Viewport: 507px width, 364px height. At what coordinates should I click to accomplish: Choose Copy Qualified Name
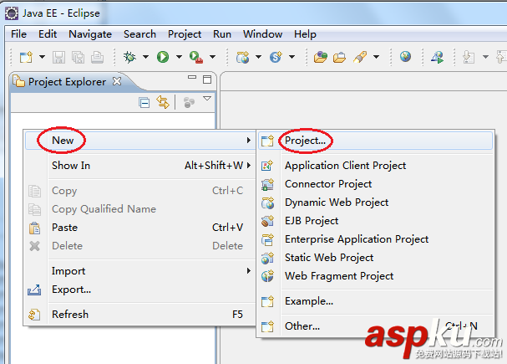[140, 209]
